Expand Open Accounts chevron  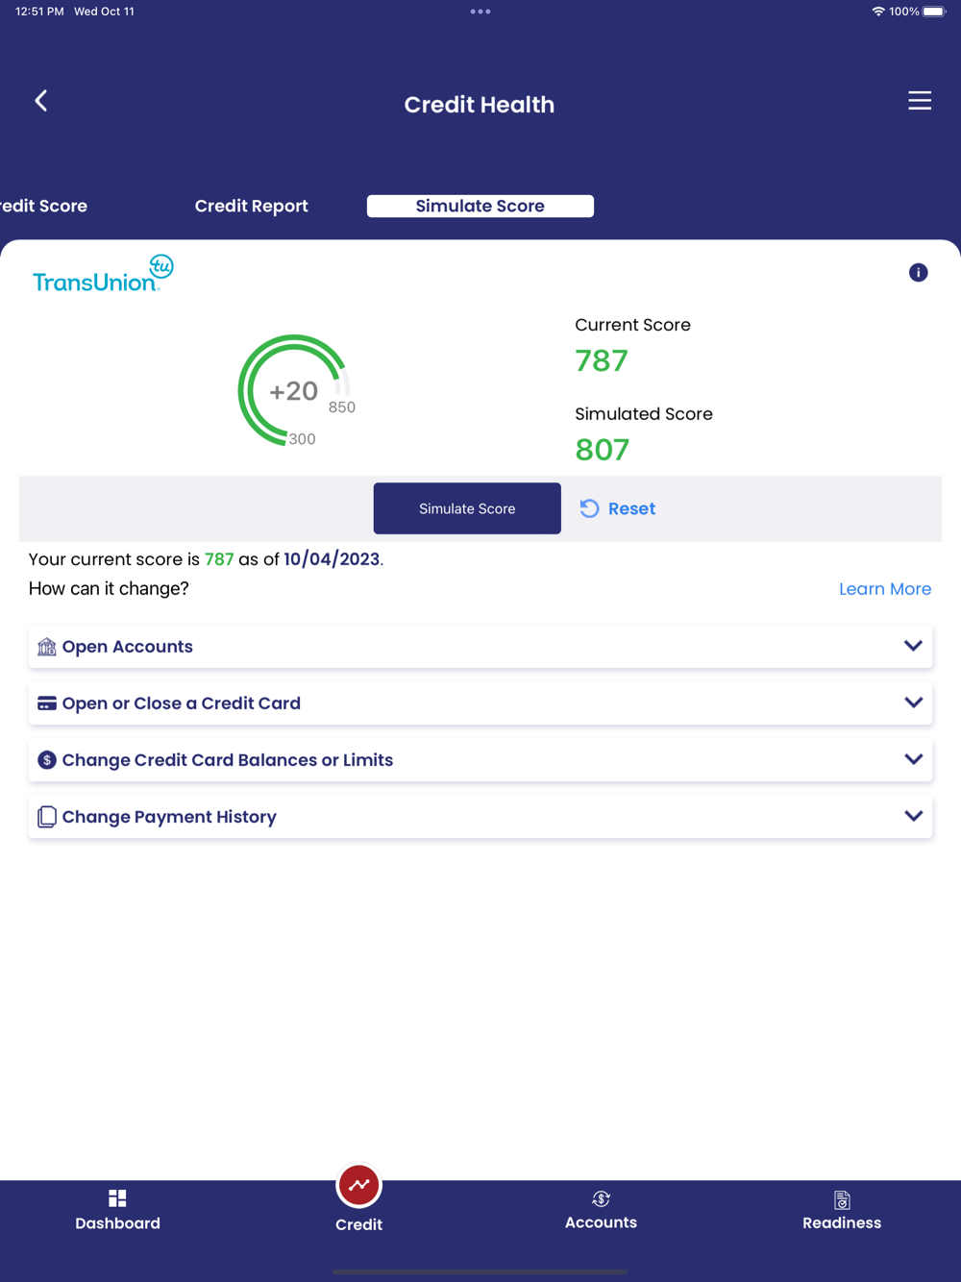click(x=913, y=646)
